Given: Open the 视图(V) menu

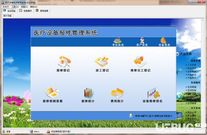Looking at the screenshot, I should point(24,7).
